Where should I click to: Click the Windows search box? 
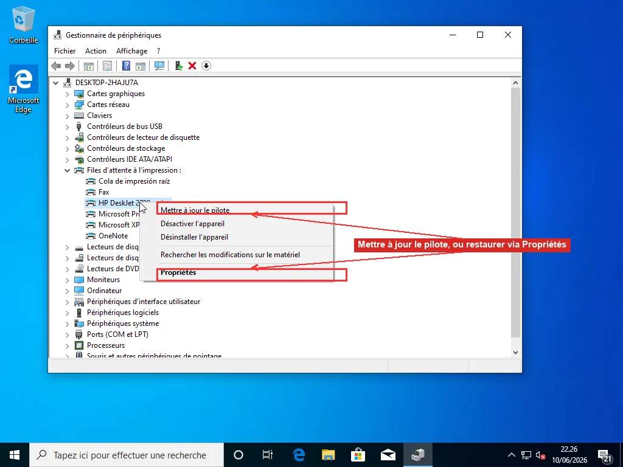pos(127,455)
